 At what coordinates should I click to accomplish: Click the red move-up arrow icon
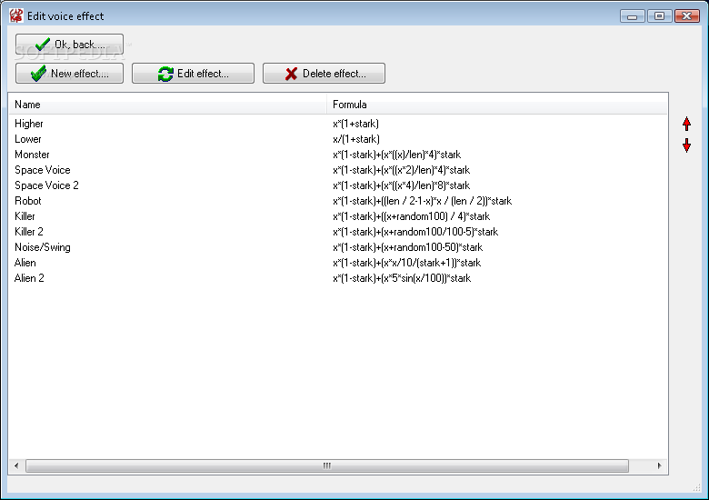(686, 124)
